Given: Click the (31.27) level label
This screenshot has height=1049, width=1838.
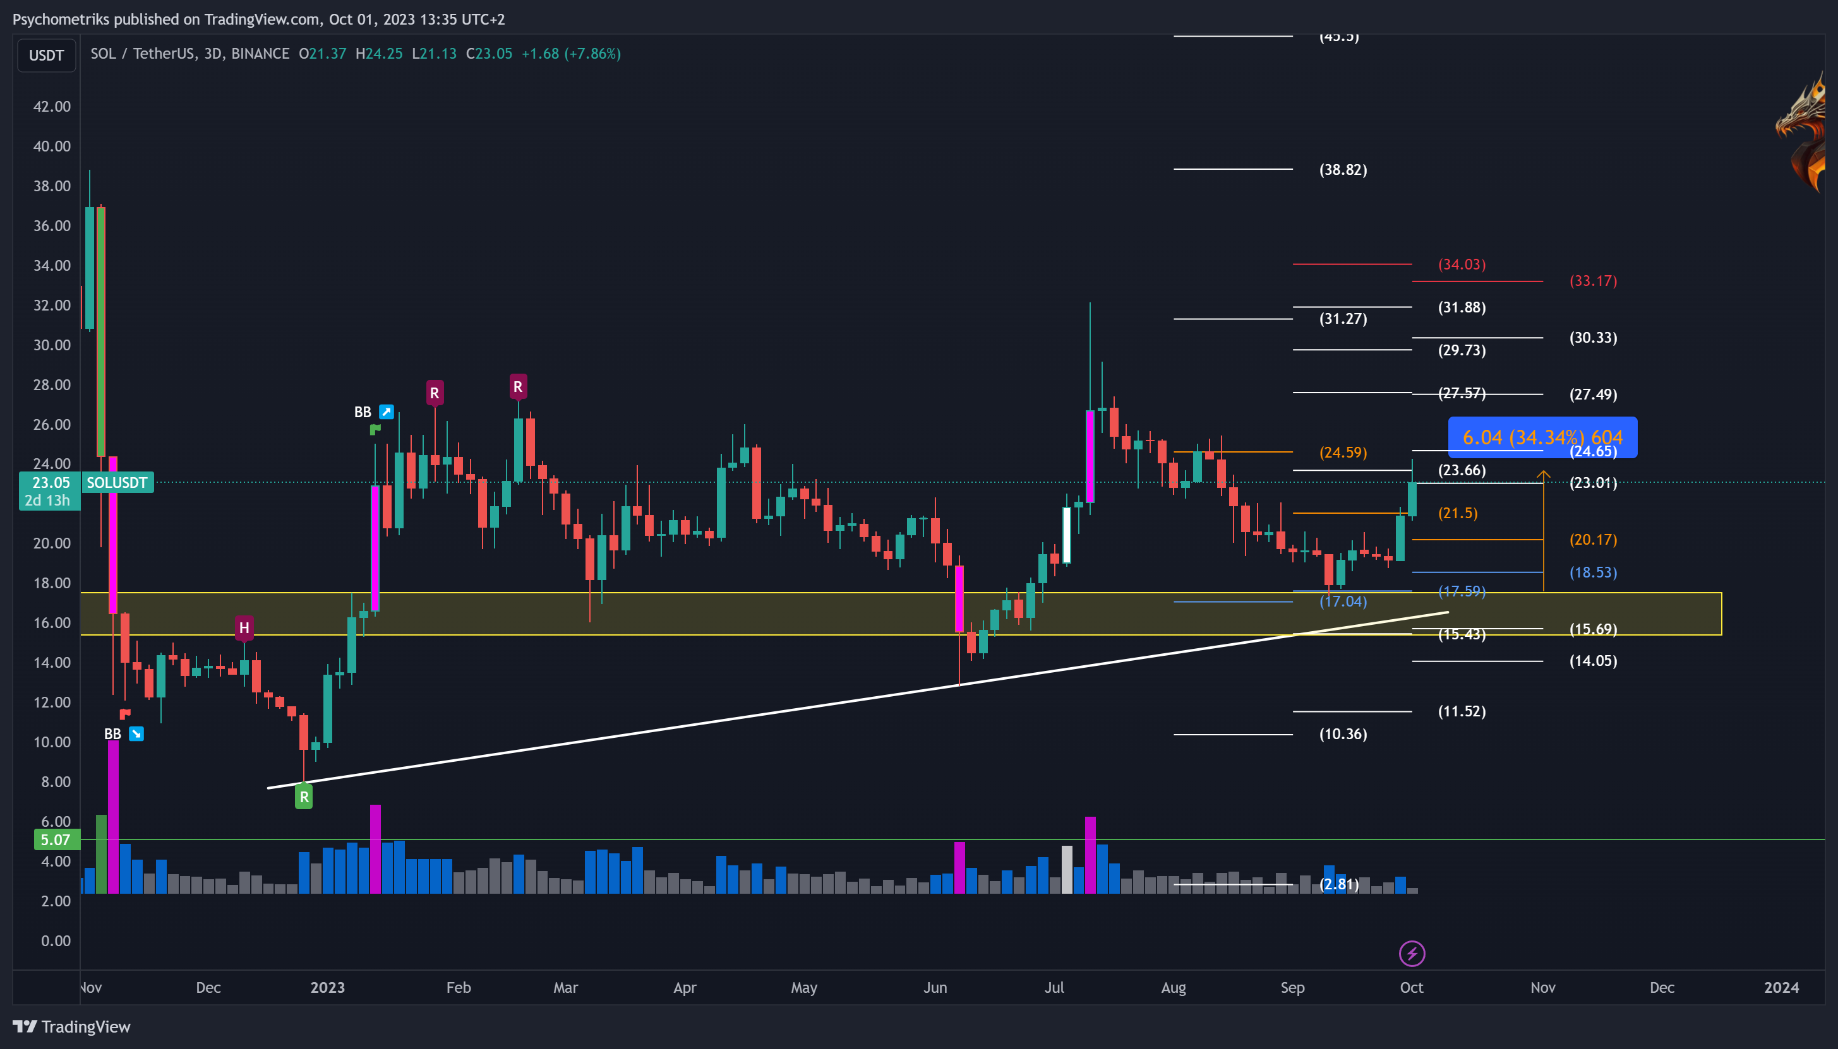Looking at the screenshot, I should tap(1343, 319).
